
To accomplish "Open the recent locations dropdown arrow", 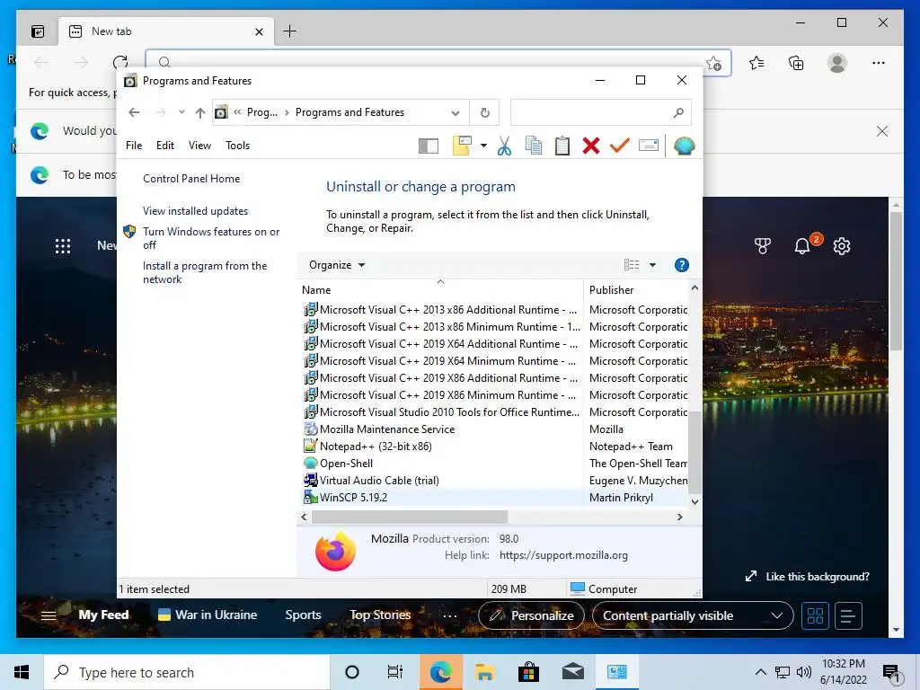I will click(x=181, y=112).
